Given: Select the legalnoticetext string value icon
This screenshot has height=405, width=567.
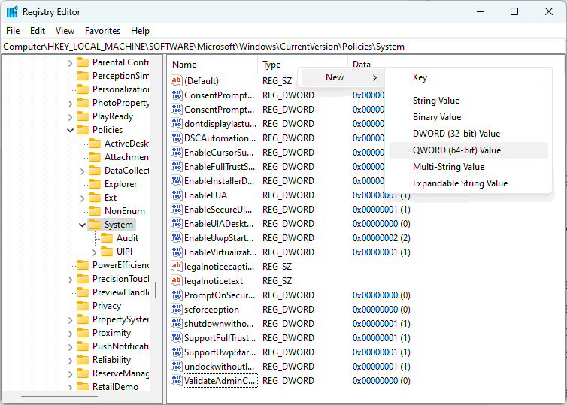Looking at the screenshot, I should [177, 281].
